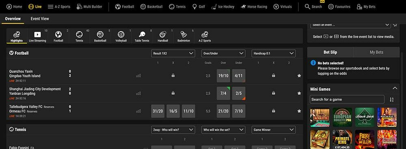The image size is (406, 149).
Task: Open Horse Racing section
Action: coord(254,7)
